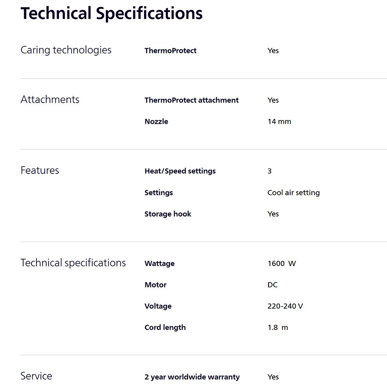
Task: Click ThermoProtect attachment label
Action: coord(191,100)
